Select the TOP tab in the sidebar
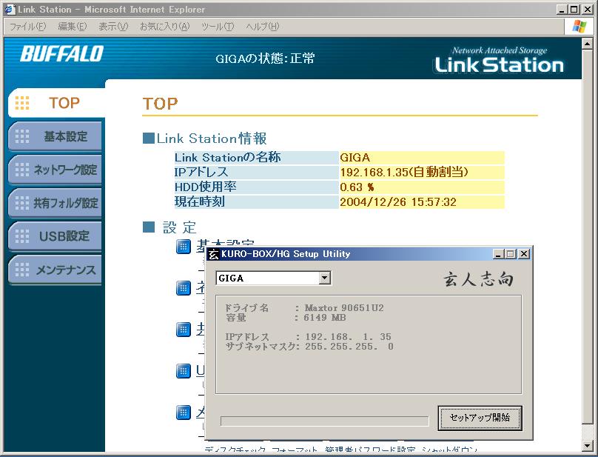Screen dimensions: 598x457 (x=56, y=103)
